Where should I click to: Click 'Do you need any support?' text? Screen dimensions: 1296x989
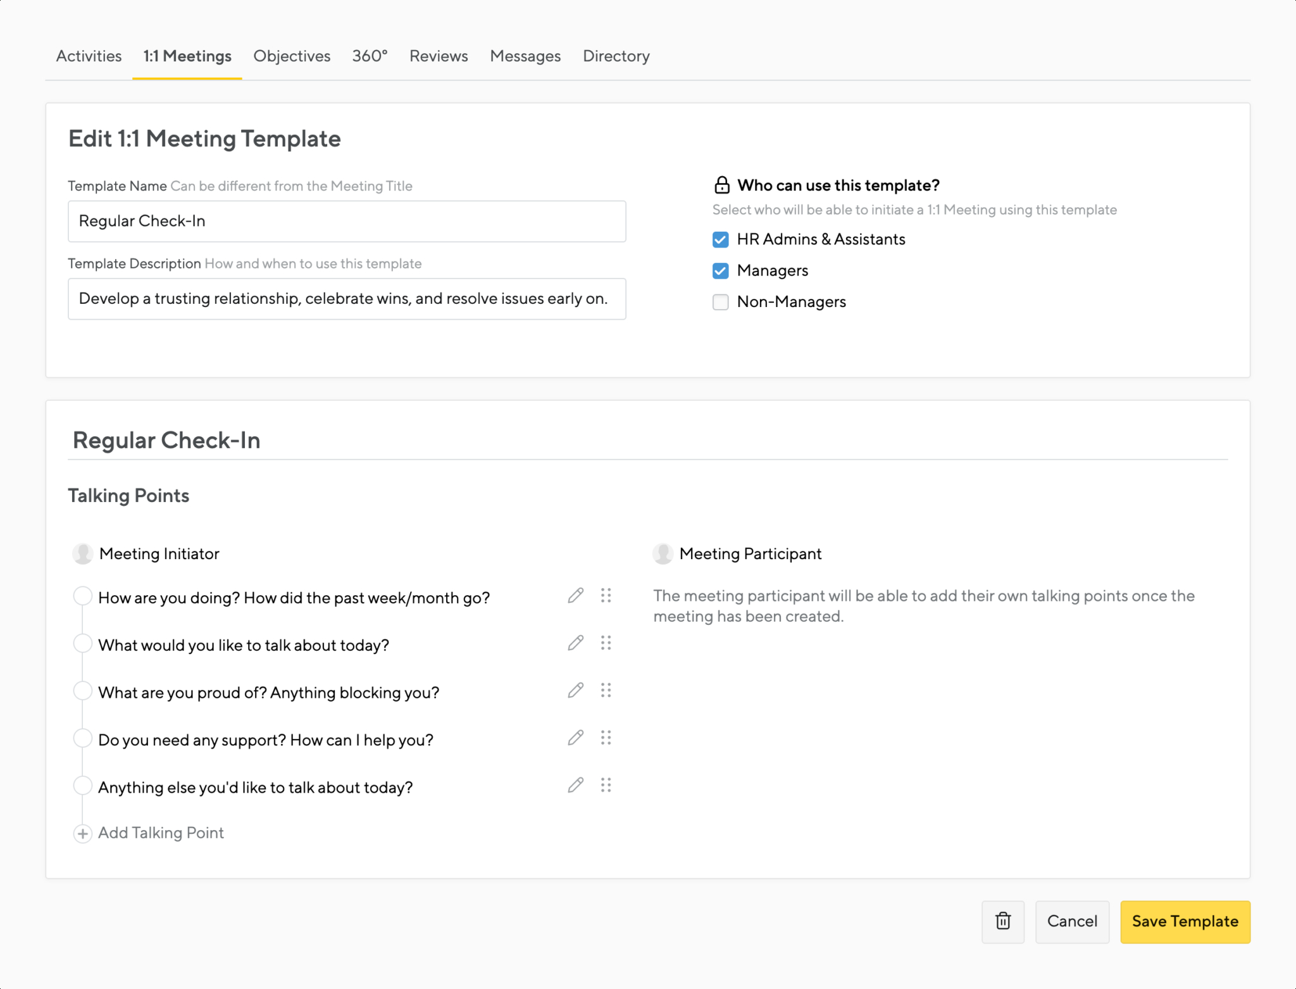266,741
